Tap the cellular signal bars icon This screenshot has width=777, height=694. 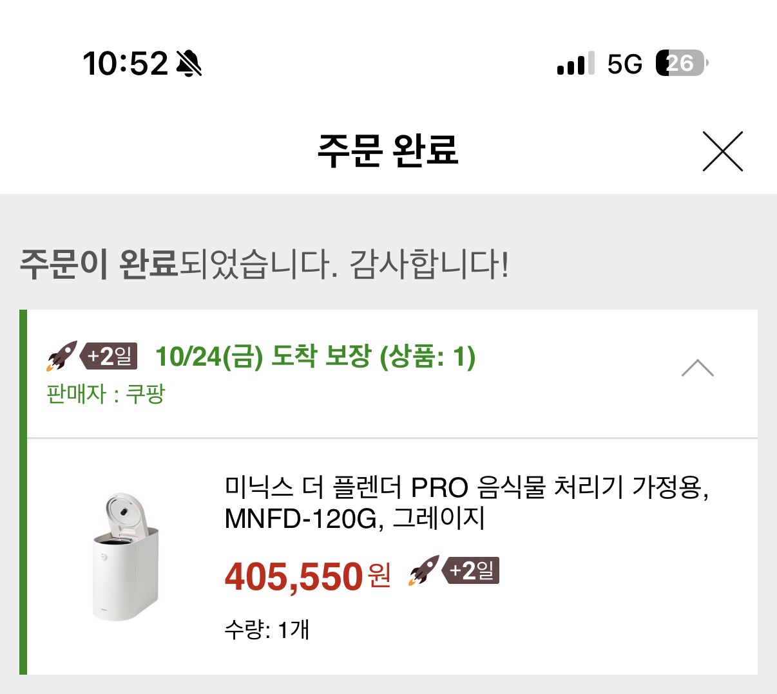tap(575, 64)
